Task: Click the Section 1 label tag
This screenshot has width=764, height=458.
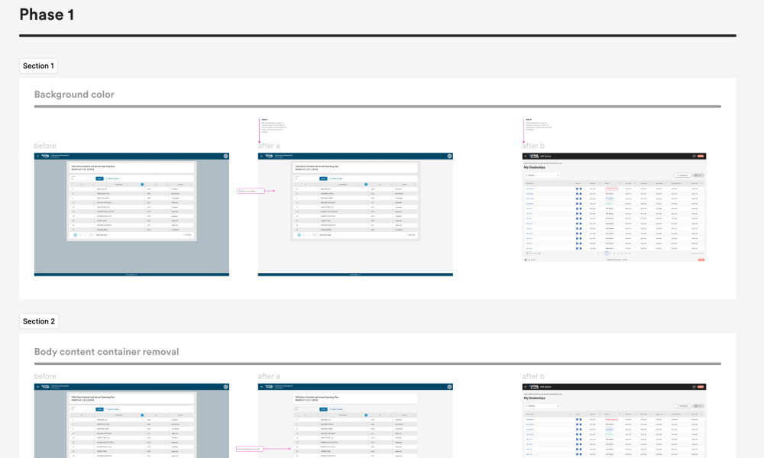Action: click(x=38, y=66)
